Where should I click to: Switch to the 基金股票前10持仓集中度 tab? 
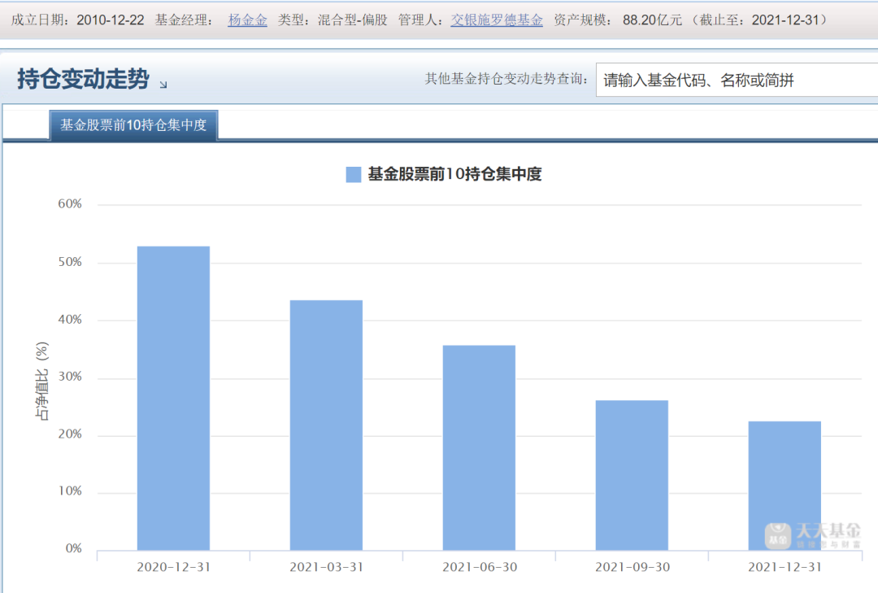(x=135, y=124)
